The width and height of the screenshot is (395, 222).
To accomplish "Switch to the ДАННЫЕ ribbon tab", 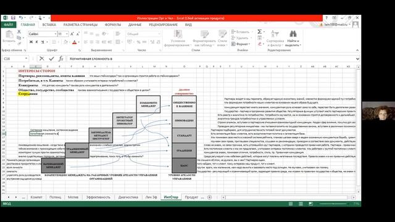I will (x=135, y=25).
